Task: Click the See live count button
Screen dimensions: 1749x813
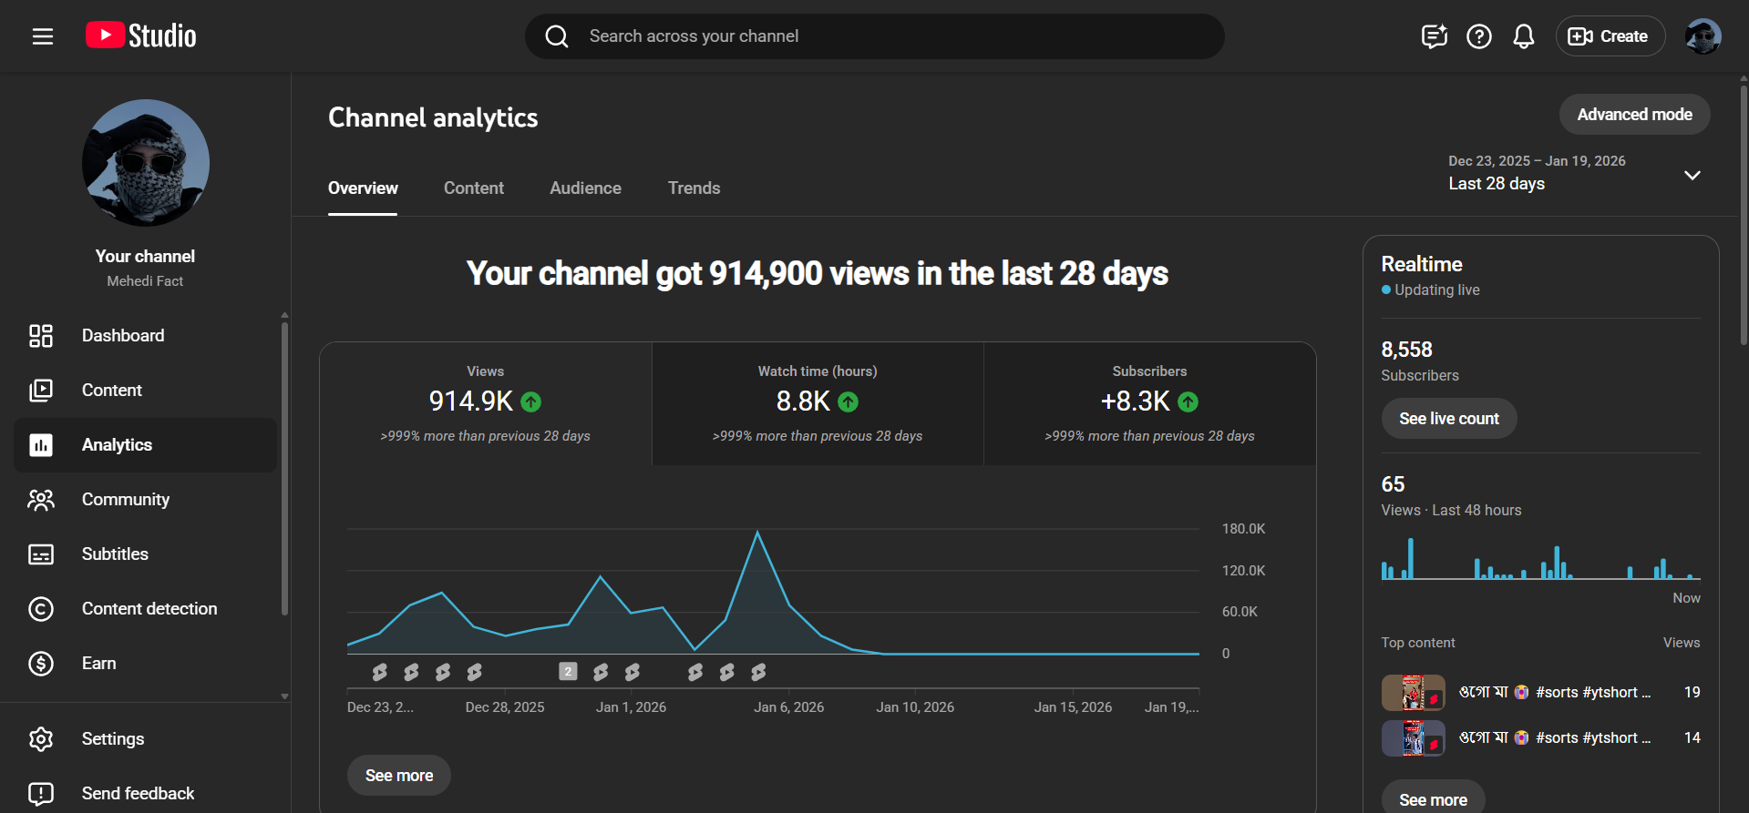Action: 1448,419
